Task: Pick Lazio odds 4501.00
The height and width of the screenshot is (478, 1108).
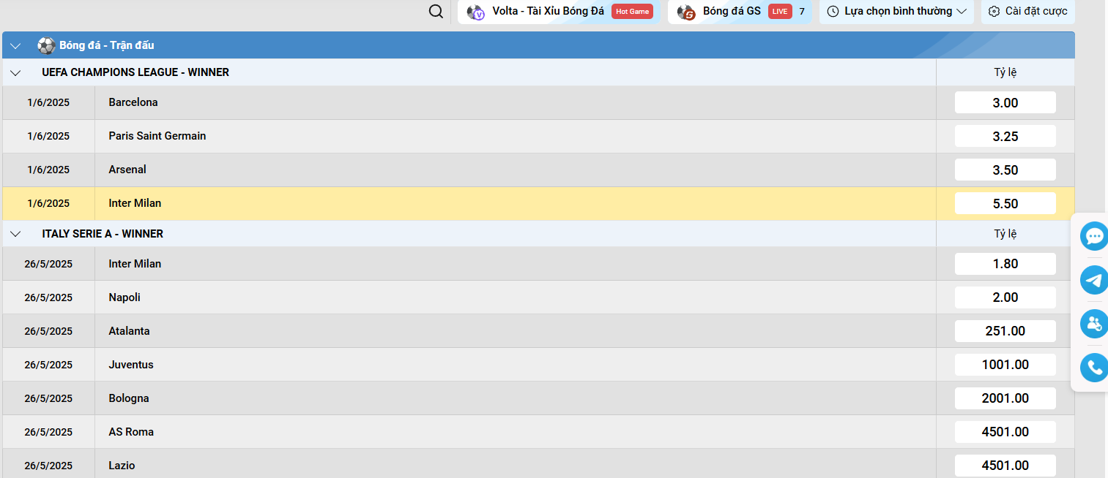Action: click(1005, 466)
